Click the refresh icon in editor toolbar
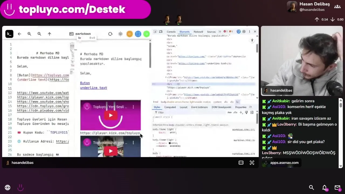 [110, 34]
